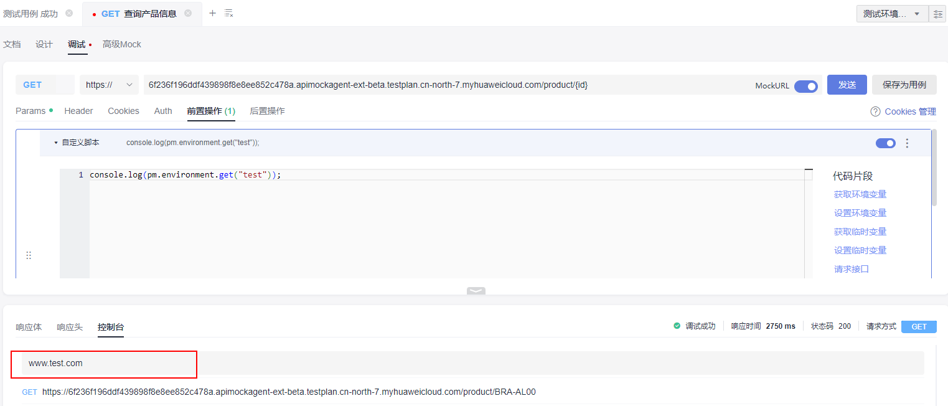Open the 响应头 tab
This screenshot has height=406, width=948.
click(x=70, y=327)
